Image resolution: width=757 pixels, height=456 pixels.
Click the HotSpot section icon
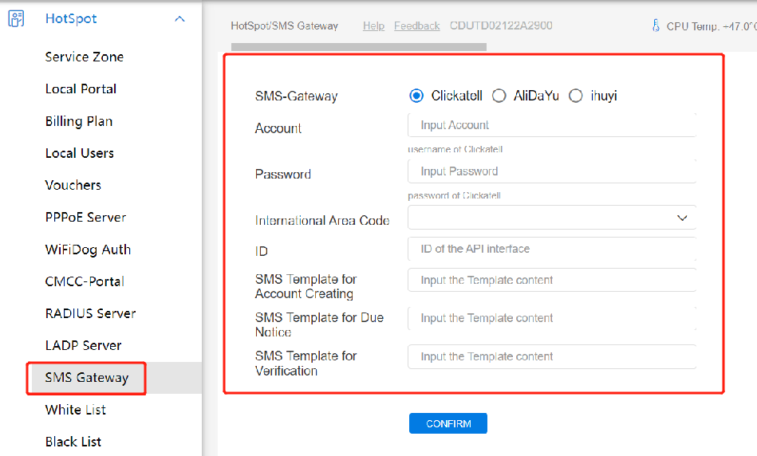click(x=16, y=19)
